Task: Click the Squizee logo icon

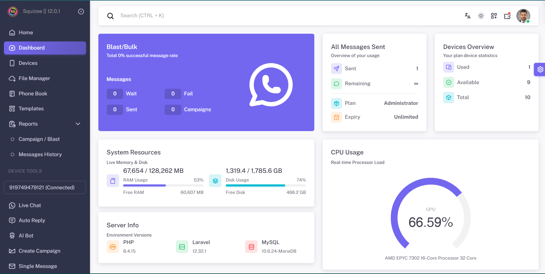Action: coord(13,12)
